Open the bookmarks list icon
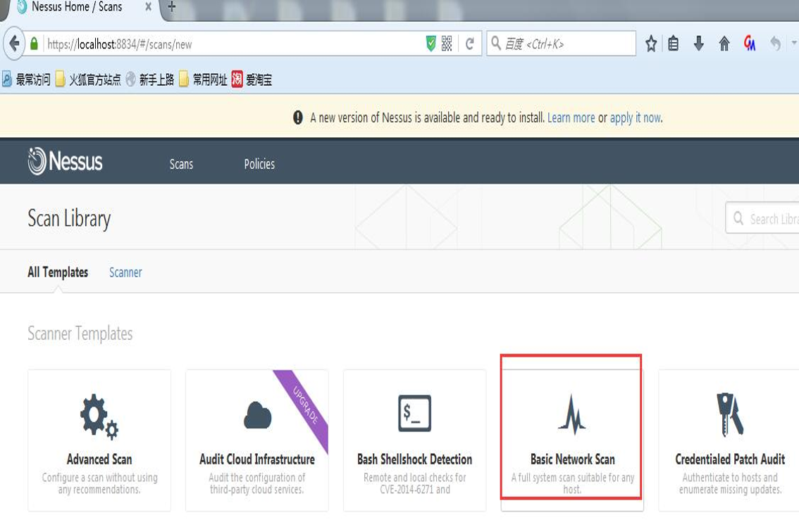Image resolution: width=799 pixels, height=527 pixels. point(673,44)
